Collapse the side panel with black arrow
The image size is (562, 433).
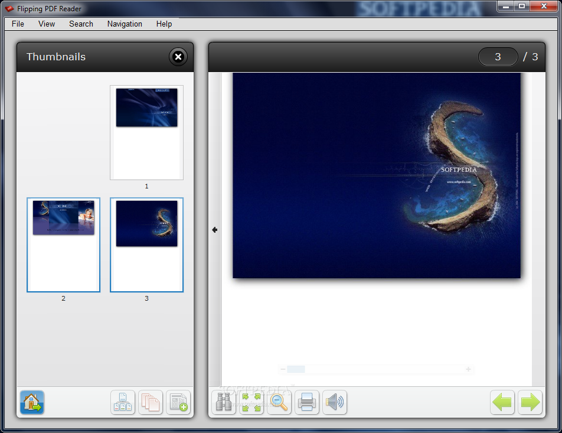215,230
